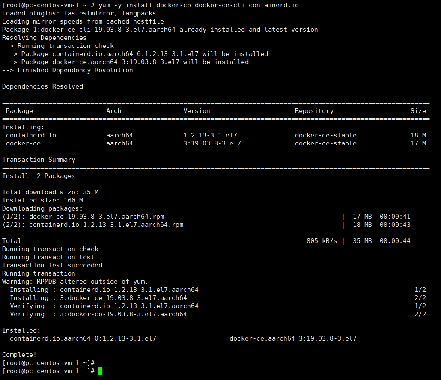Click the '35 MB' total size
This screenshot has height=380, width=441.
pos(362,241)
